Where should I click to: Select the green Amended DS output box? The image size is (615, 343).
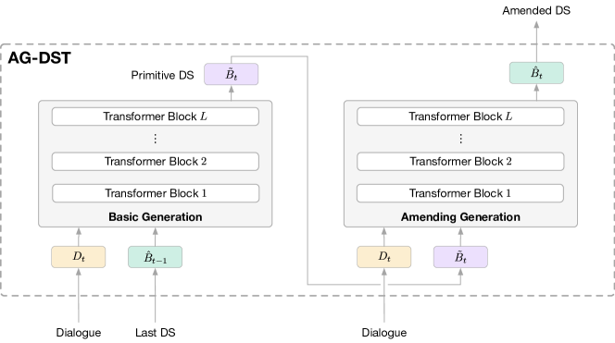point(536,73)
